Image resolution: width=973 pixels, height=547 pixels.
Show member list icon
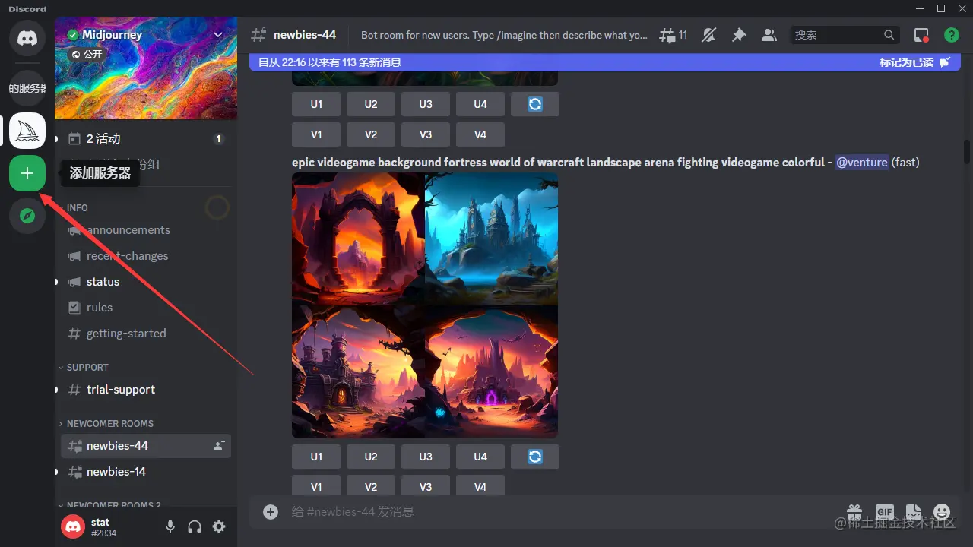coord(769,35)
